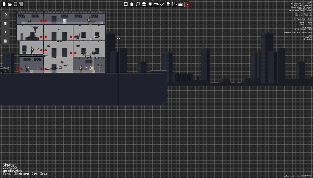
Task: Save the level with the floppy disk icon
Action: pyautogui.click(x=15, y=4)
